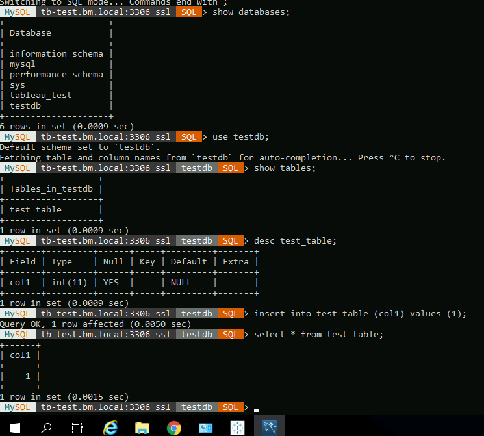Open Control Panel taskbar icon
484x436 pixels.
coord(205,428)
